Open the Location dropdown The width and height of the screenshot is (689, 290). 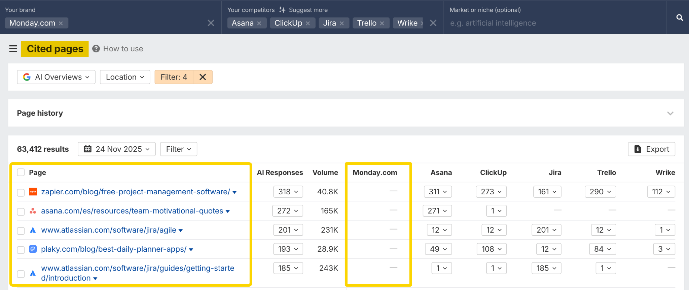pyautogui.click(x=125, y=77)
